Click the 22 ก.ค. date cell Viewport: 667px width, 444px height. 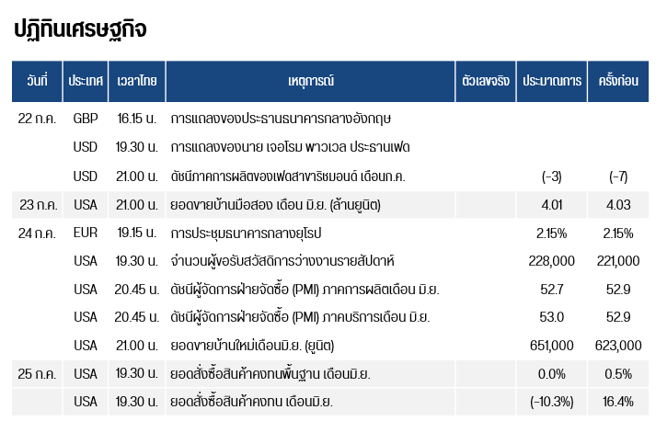click(37, 119)
